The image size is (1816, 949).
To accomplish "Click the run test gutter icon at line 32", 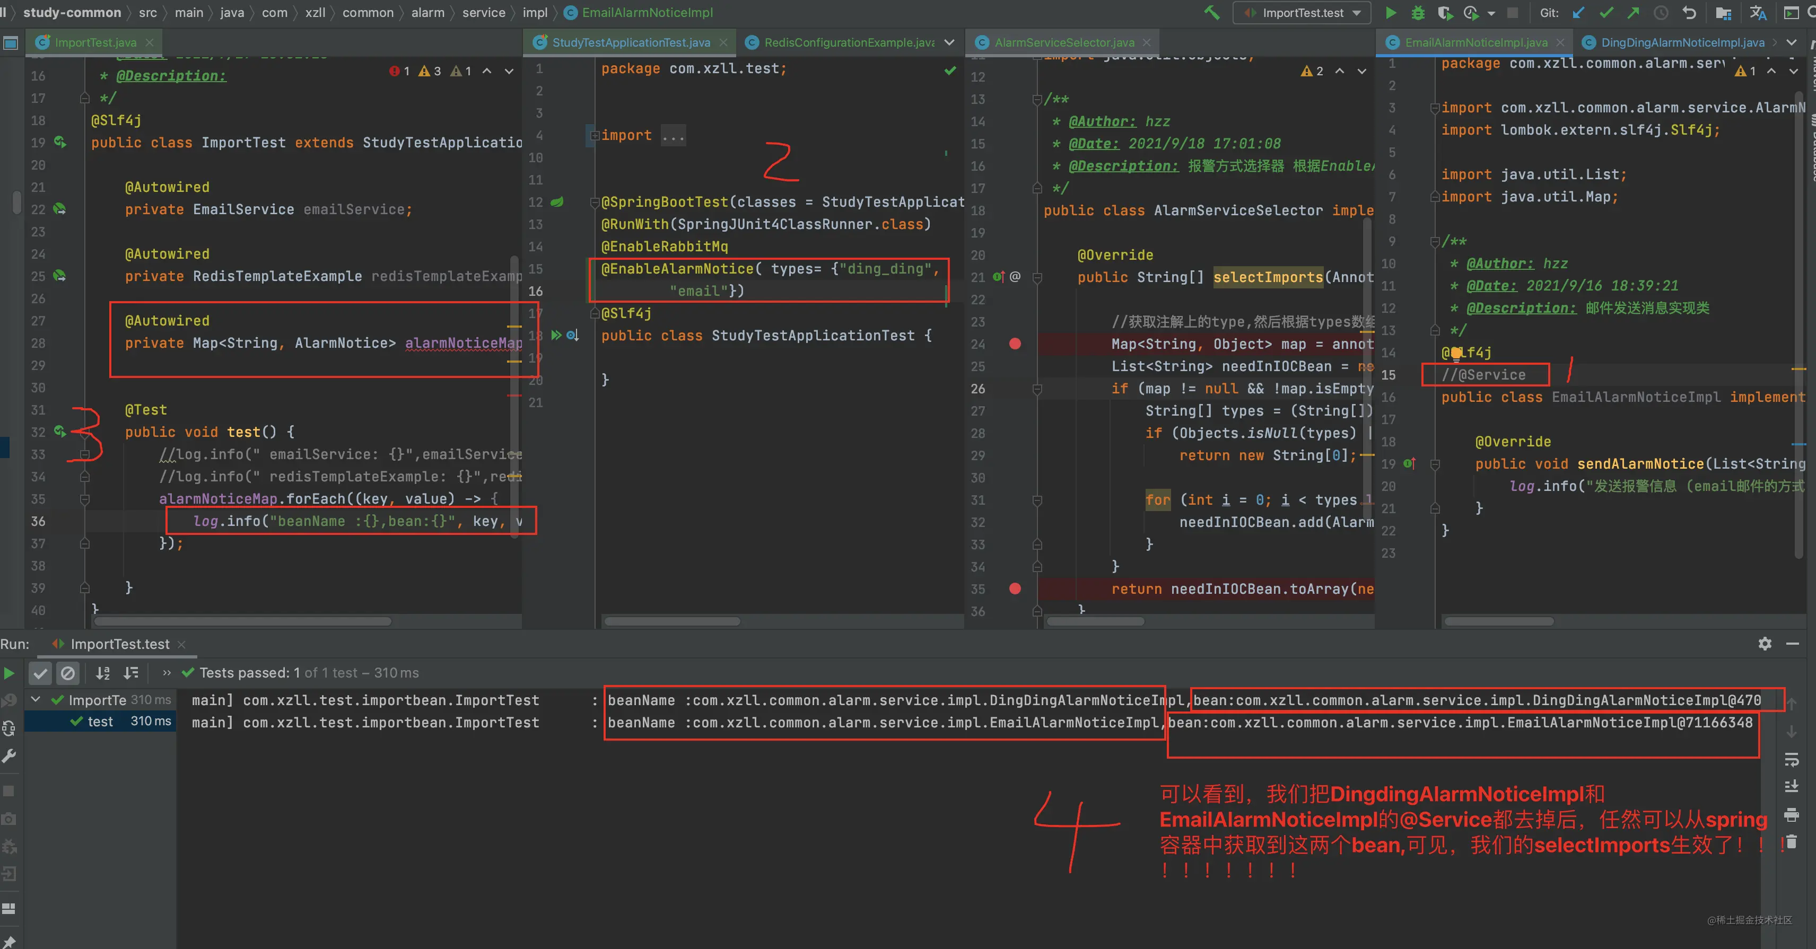I will (x=60, y=431).
